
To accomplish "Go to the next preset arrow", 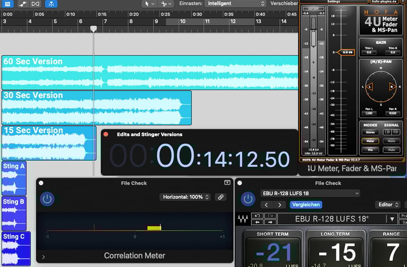I will tap(280, 205).
